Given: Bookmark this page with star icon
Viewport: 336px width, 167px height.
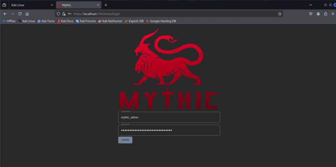Looking at the screenshot, I should tap(280, 14).
